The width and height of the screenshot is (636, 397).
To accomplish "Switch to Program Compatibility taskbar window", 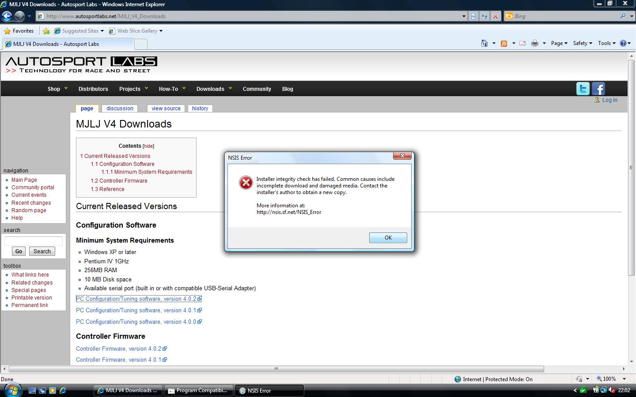I will coord(198,390).
